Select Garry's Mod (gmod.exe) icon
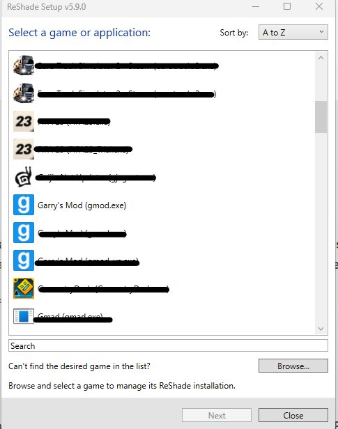Image resolution: width=338 pixels, height=429 pixels. 24,205
